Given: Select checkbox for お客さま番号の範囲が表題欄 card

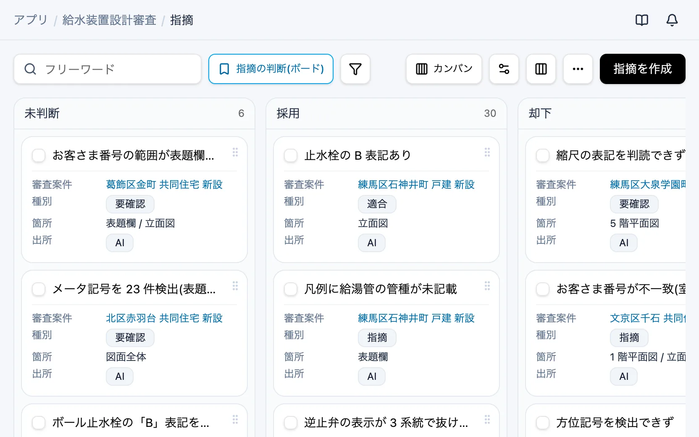Looking at the screenshot, I should click(x=39, y=155).
